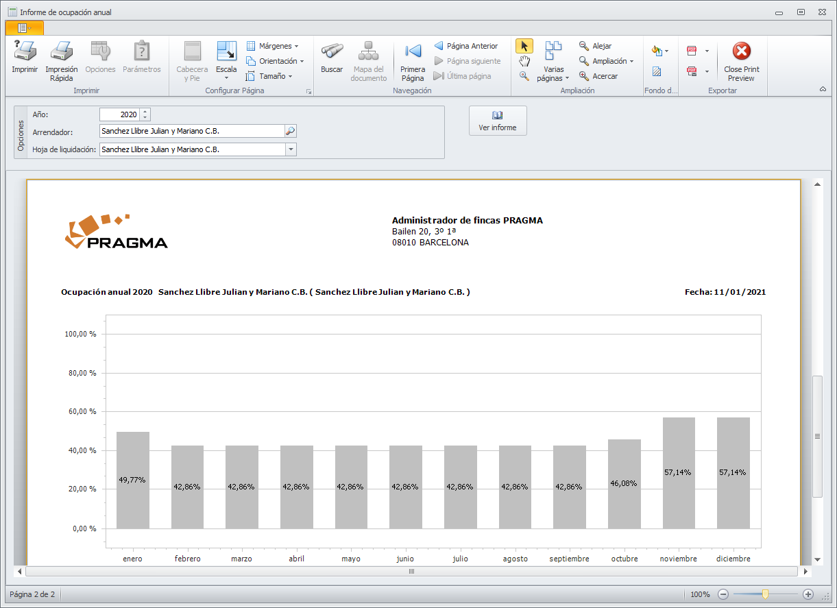837x608 pixels.
Task: Select the hand pan tool
Action: point(524,61)
